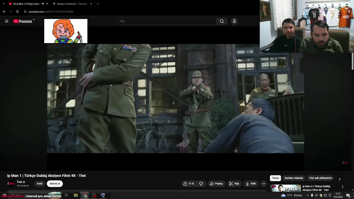Close the Ip Man 1 tab

point(47,4)
